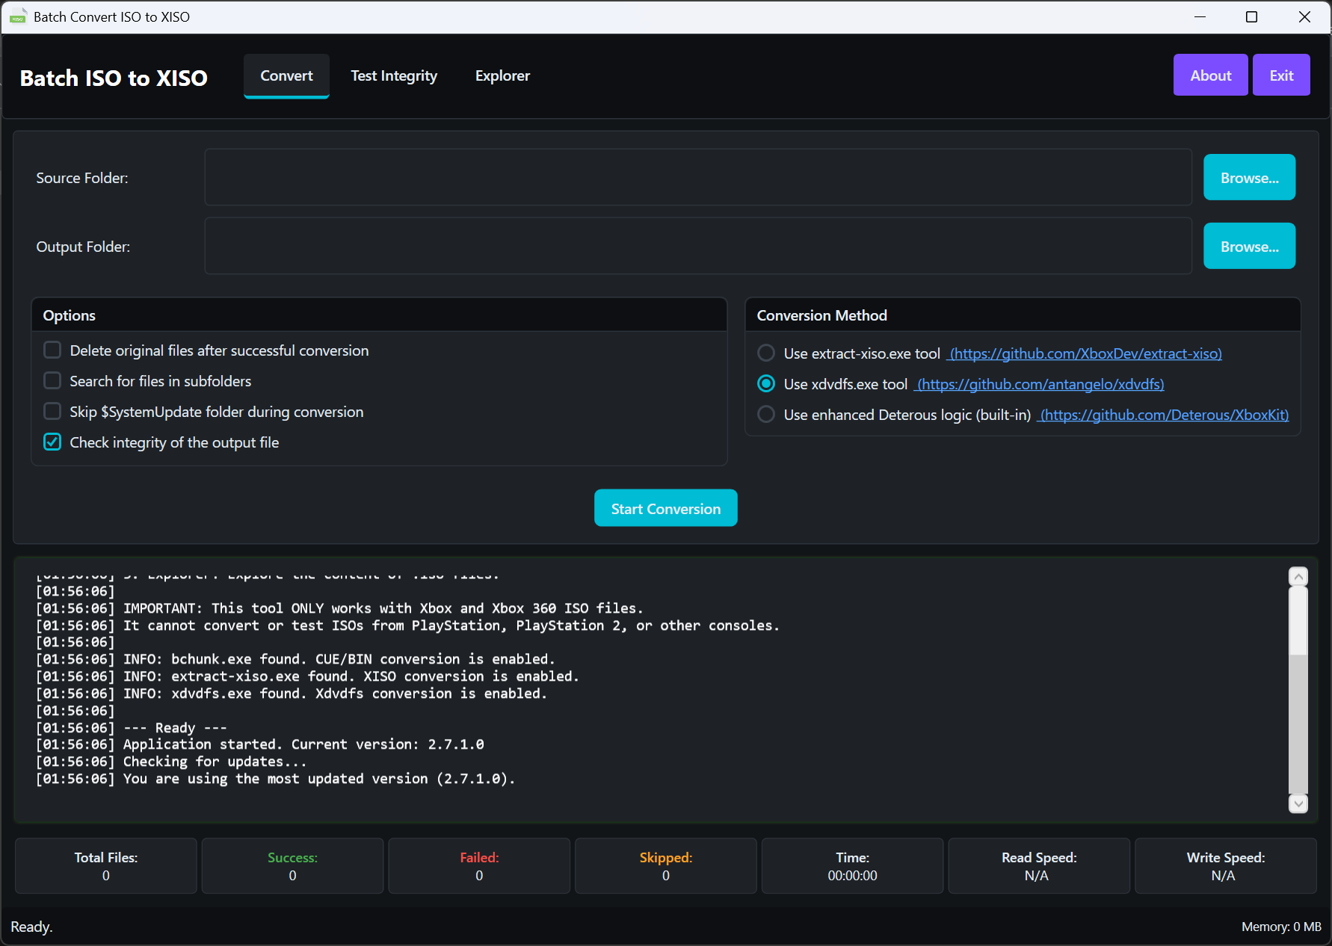This screenshot has height=946, width=1332.
Task: Open the Deterous/XboxKit GitHub link
Action: pyautogui.click(x=1164, y=415)
